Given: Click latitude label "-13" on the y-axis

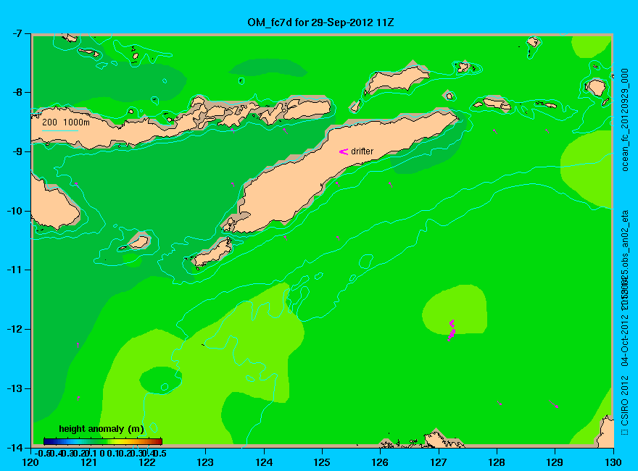Looking at the screenshot, I should [14, 388].
